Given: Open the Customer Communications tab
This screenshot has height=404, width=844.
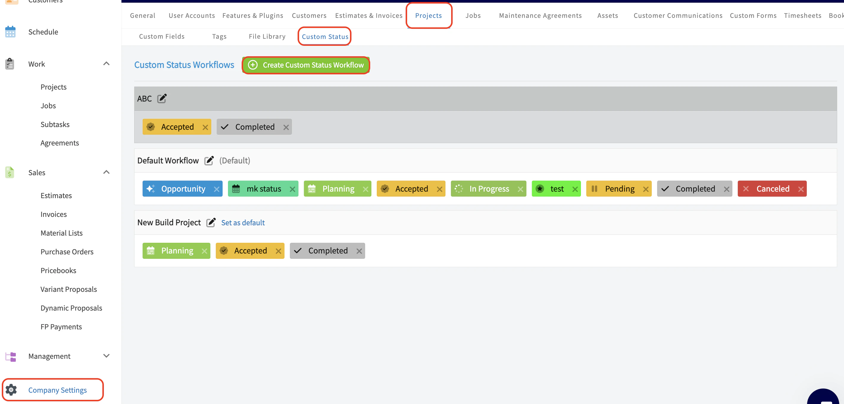Looking at the screenshot, I should tap(678, 15).
